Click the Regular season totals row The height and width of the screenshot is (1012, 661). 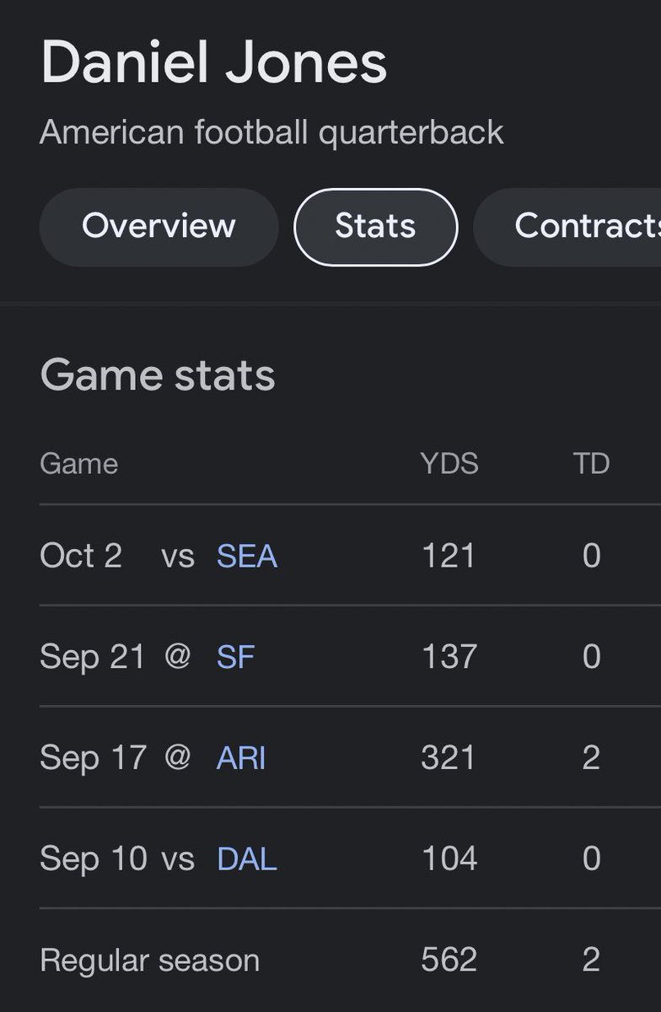tap(350, 961)
